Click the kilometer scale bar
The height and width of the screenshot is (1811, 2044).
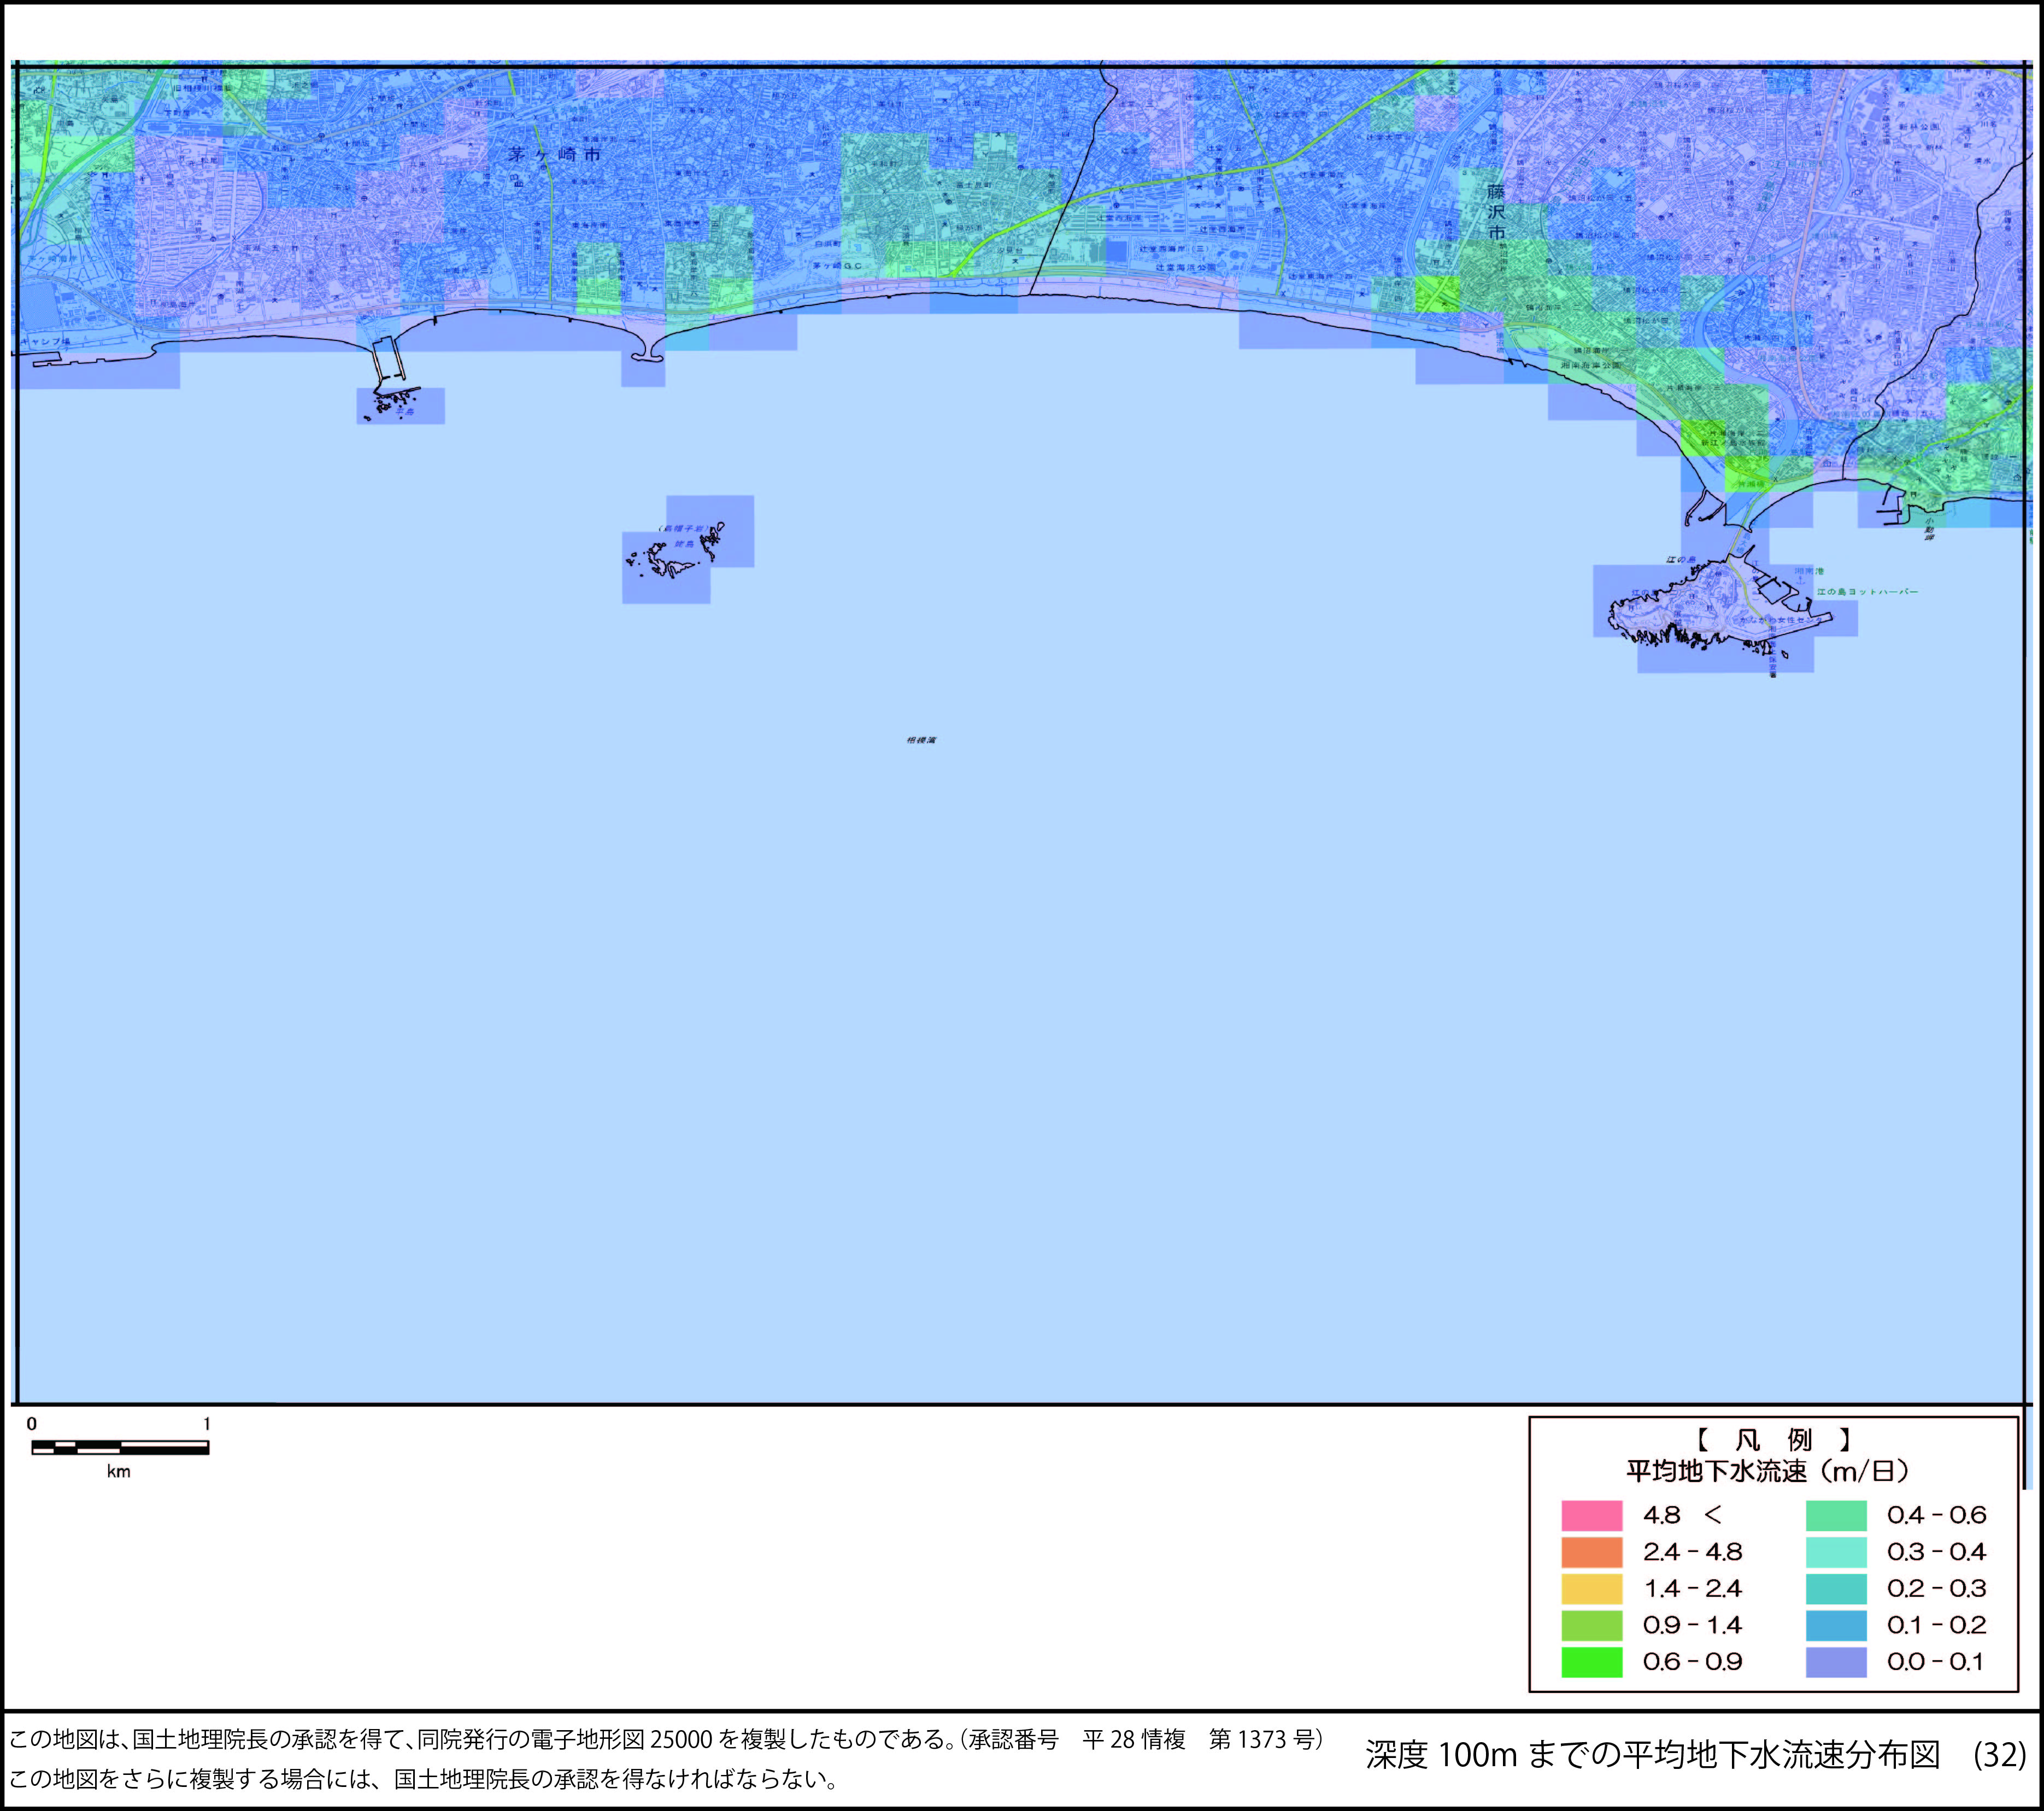120,1447
